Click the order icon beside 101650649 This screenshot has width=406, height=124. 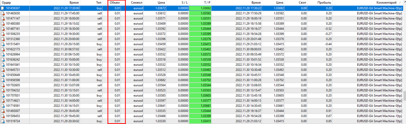coord(3,75)
